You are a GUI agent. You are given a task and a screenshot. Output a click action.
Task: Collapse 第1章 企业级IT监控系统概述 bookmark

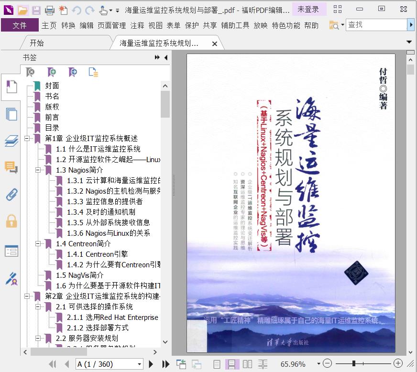[x=27, y=138]
